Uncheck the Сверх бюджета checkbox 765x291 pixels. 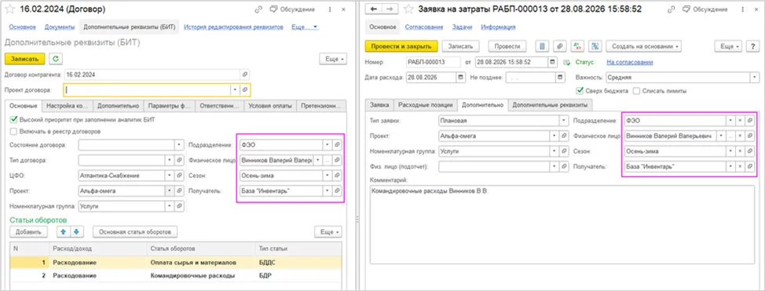(x=580, y=91)
